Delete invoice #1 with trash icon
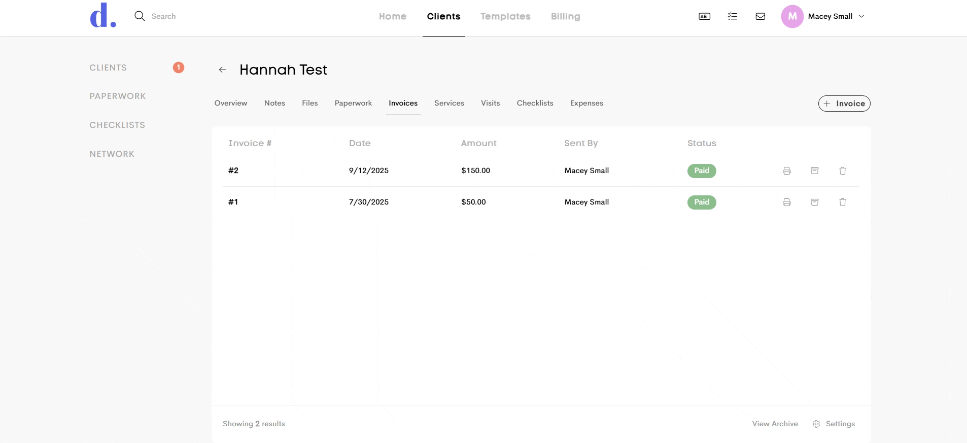Screen dimensions: 967x443 842,202
